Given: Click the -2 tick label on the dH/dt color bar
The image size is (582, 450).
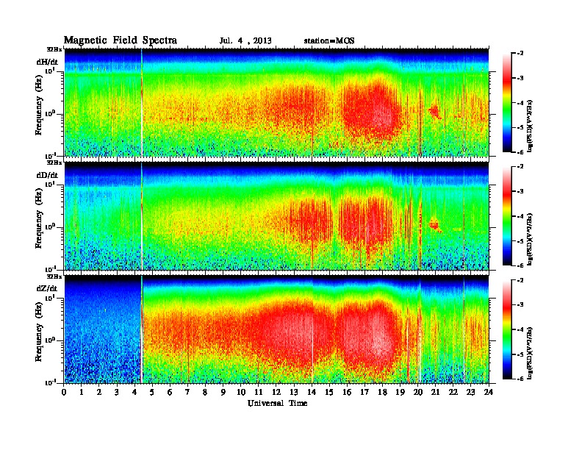Looking at the screenshot, I should point(520,54).
